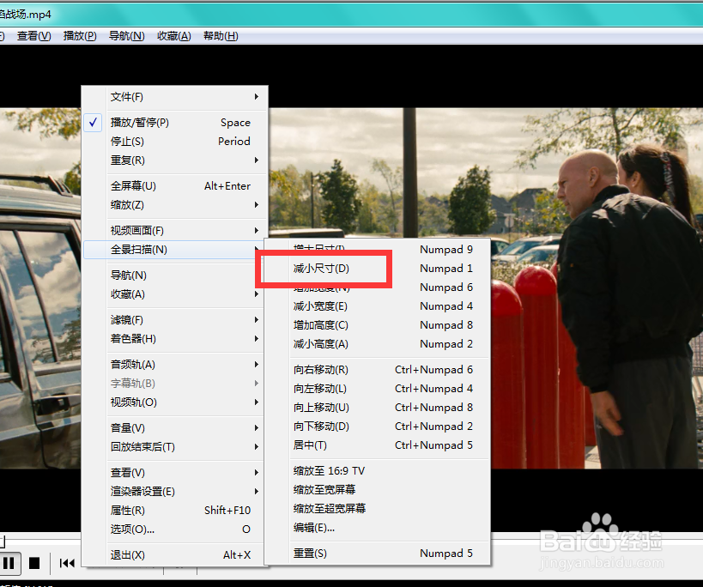Open 编辑(E)... pan scan presets
Screen dimensions: 703x587
(x=378, y=528)
